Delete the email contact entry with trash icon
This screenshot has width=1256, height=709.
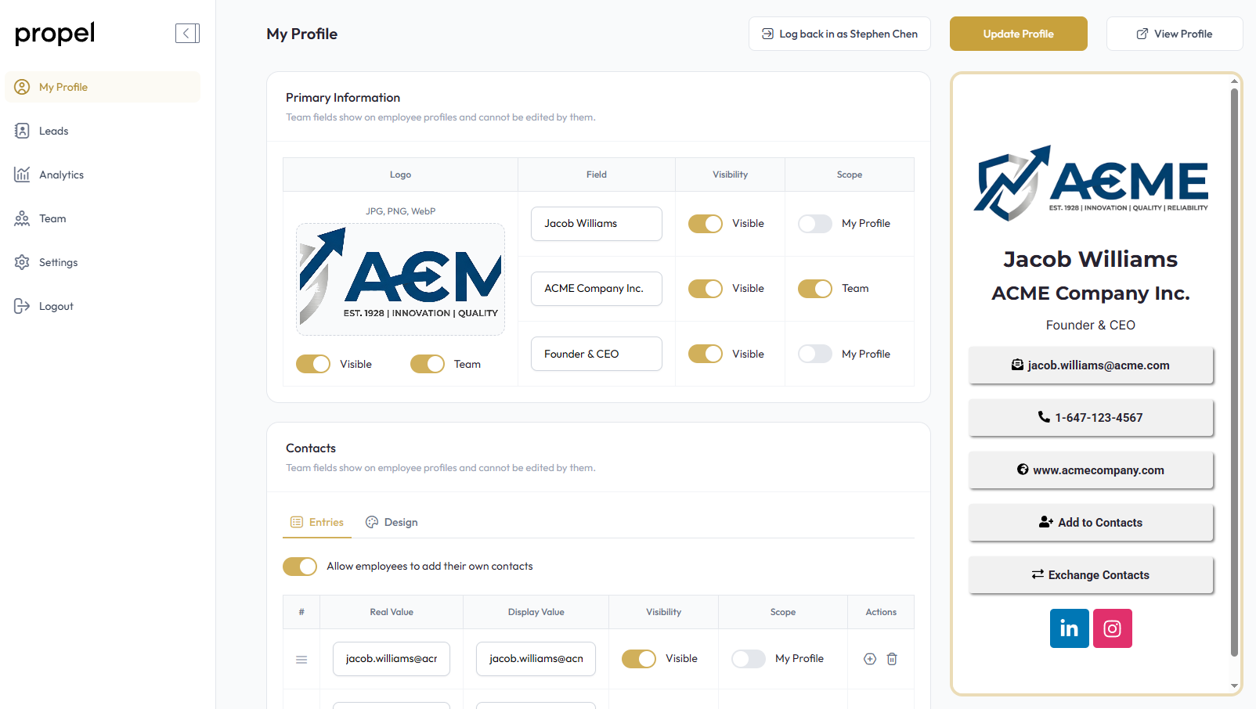tap(892, 659)
